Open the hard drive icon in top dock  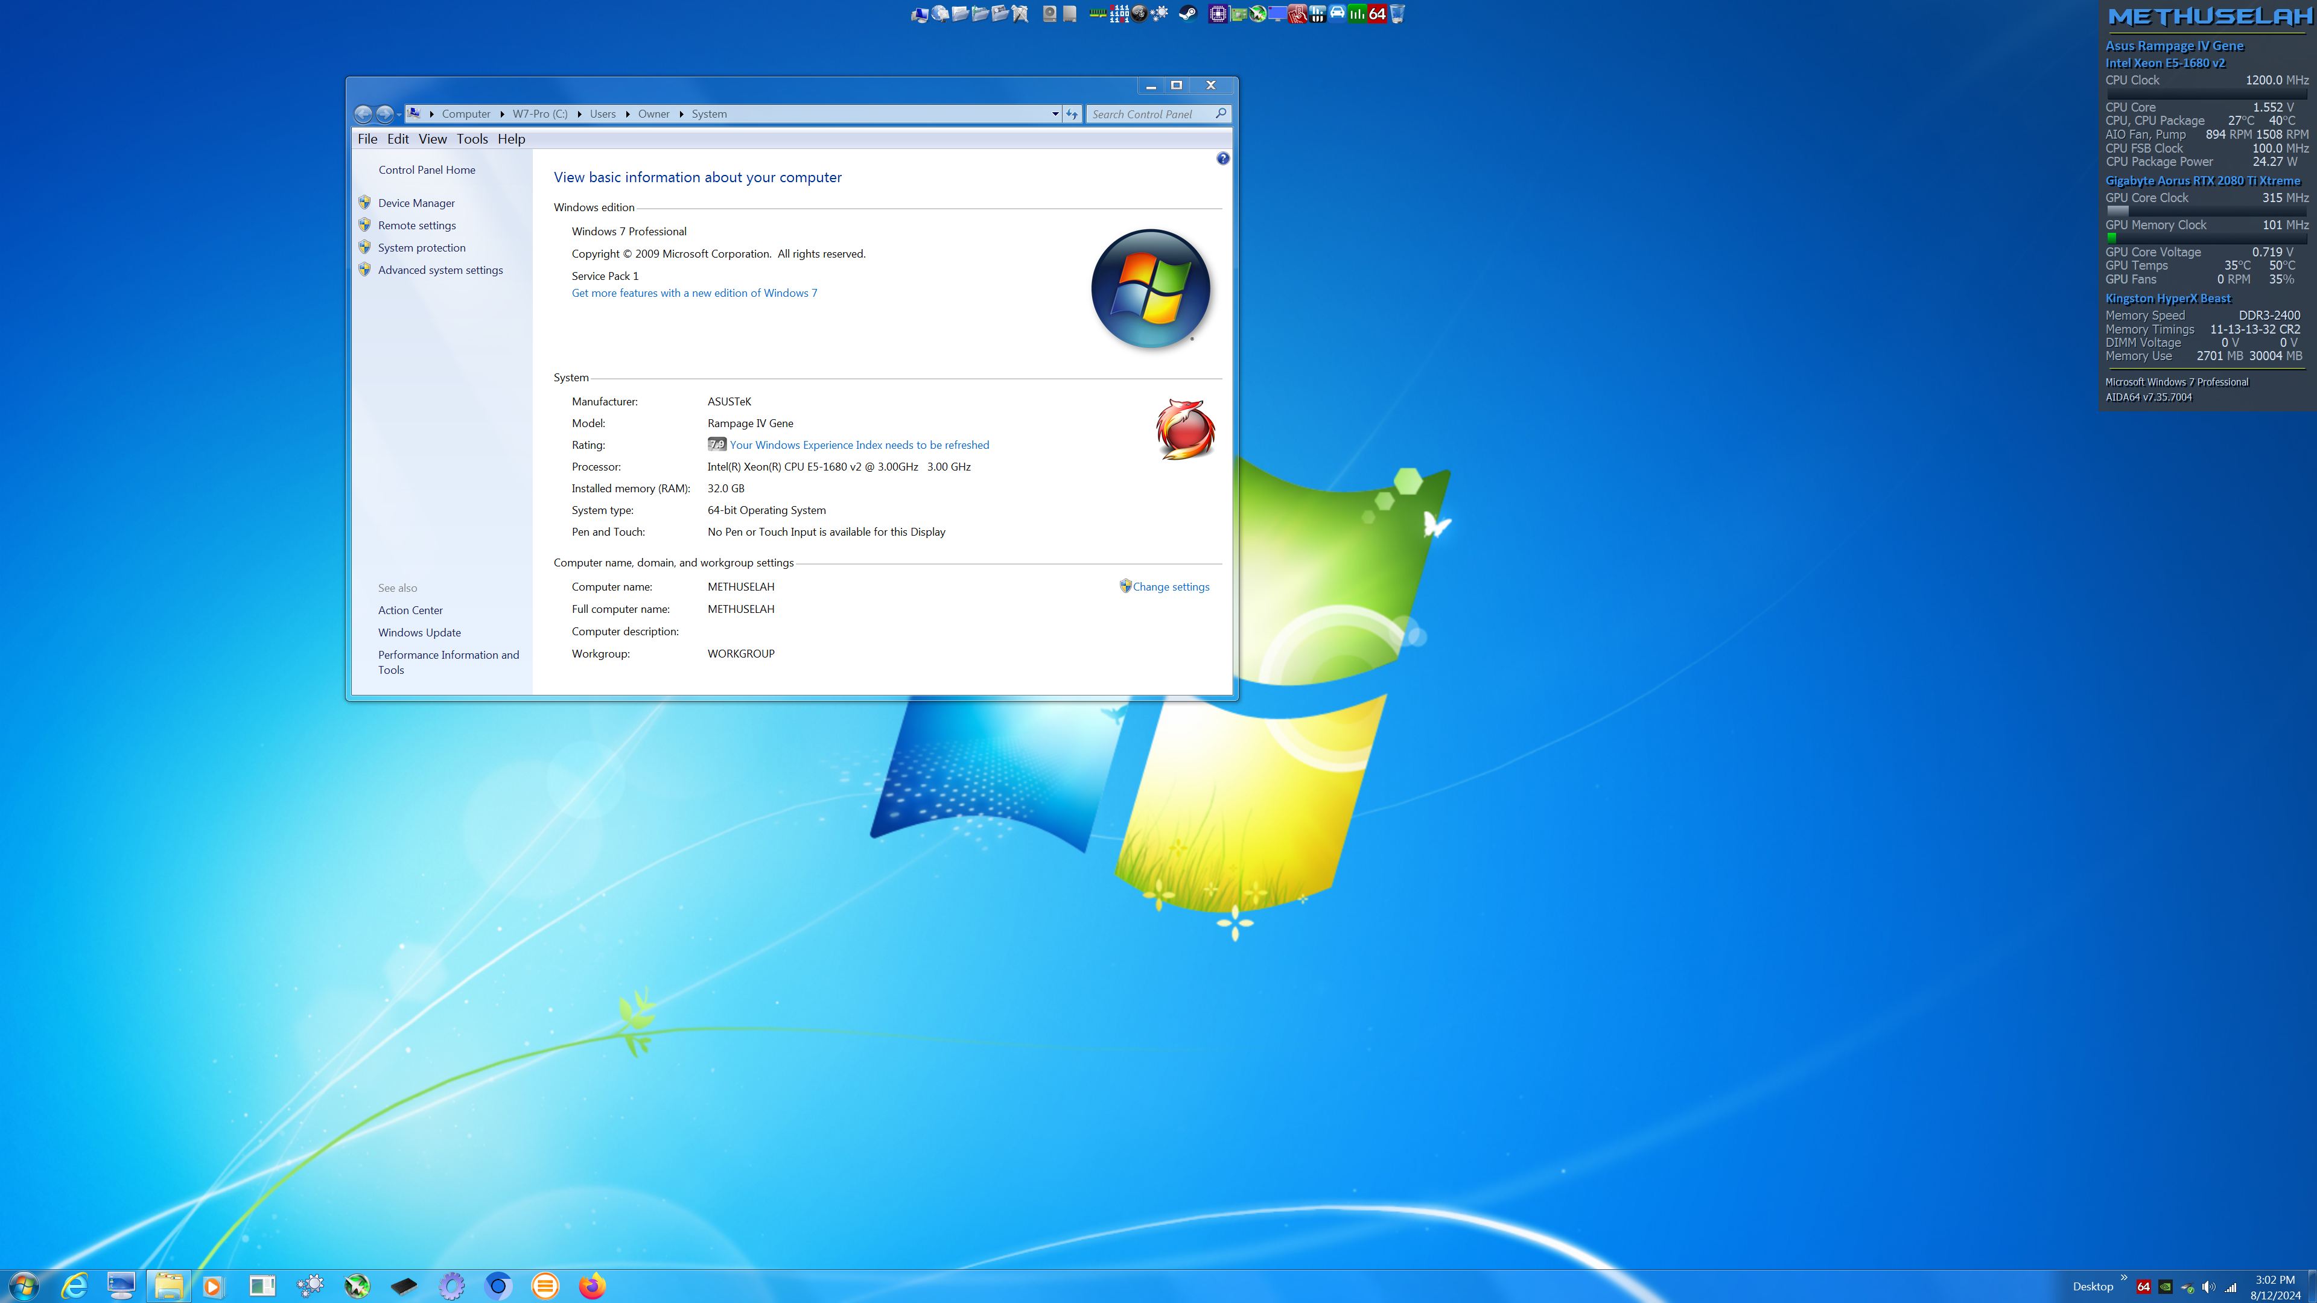click(1050, 13)
